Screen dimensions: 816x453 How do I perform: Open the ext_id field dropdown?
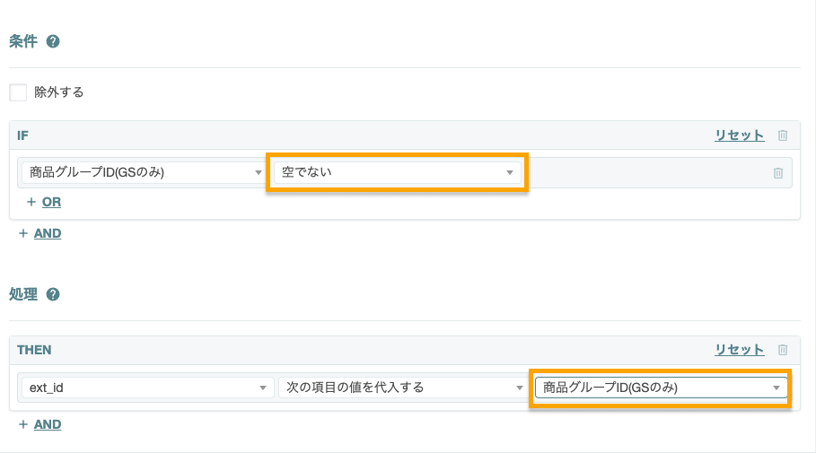pyautogui.click(x=147, y=388)
